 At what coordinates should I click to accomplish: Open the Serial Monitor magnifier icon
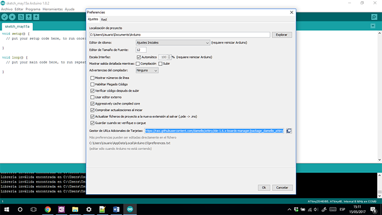point(374,17)
